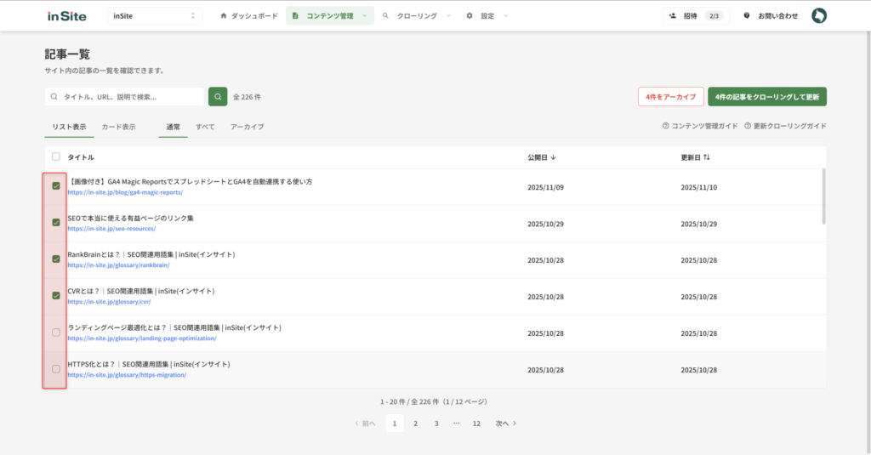Open the inSite site selector dropdown

[155, 16]
